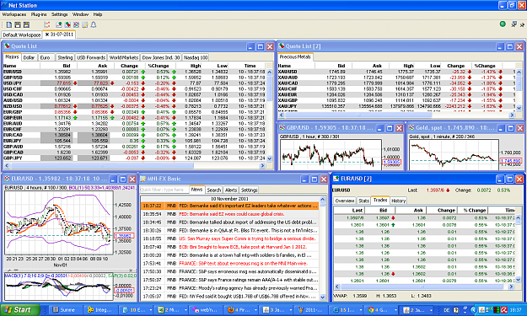Click the taskbar clock showing 18:37
Screen dimensions: 527x316
[515, 310]
